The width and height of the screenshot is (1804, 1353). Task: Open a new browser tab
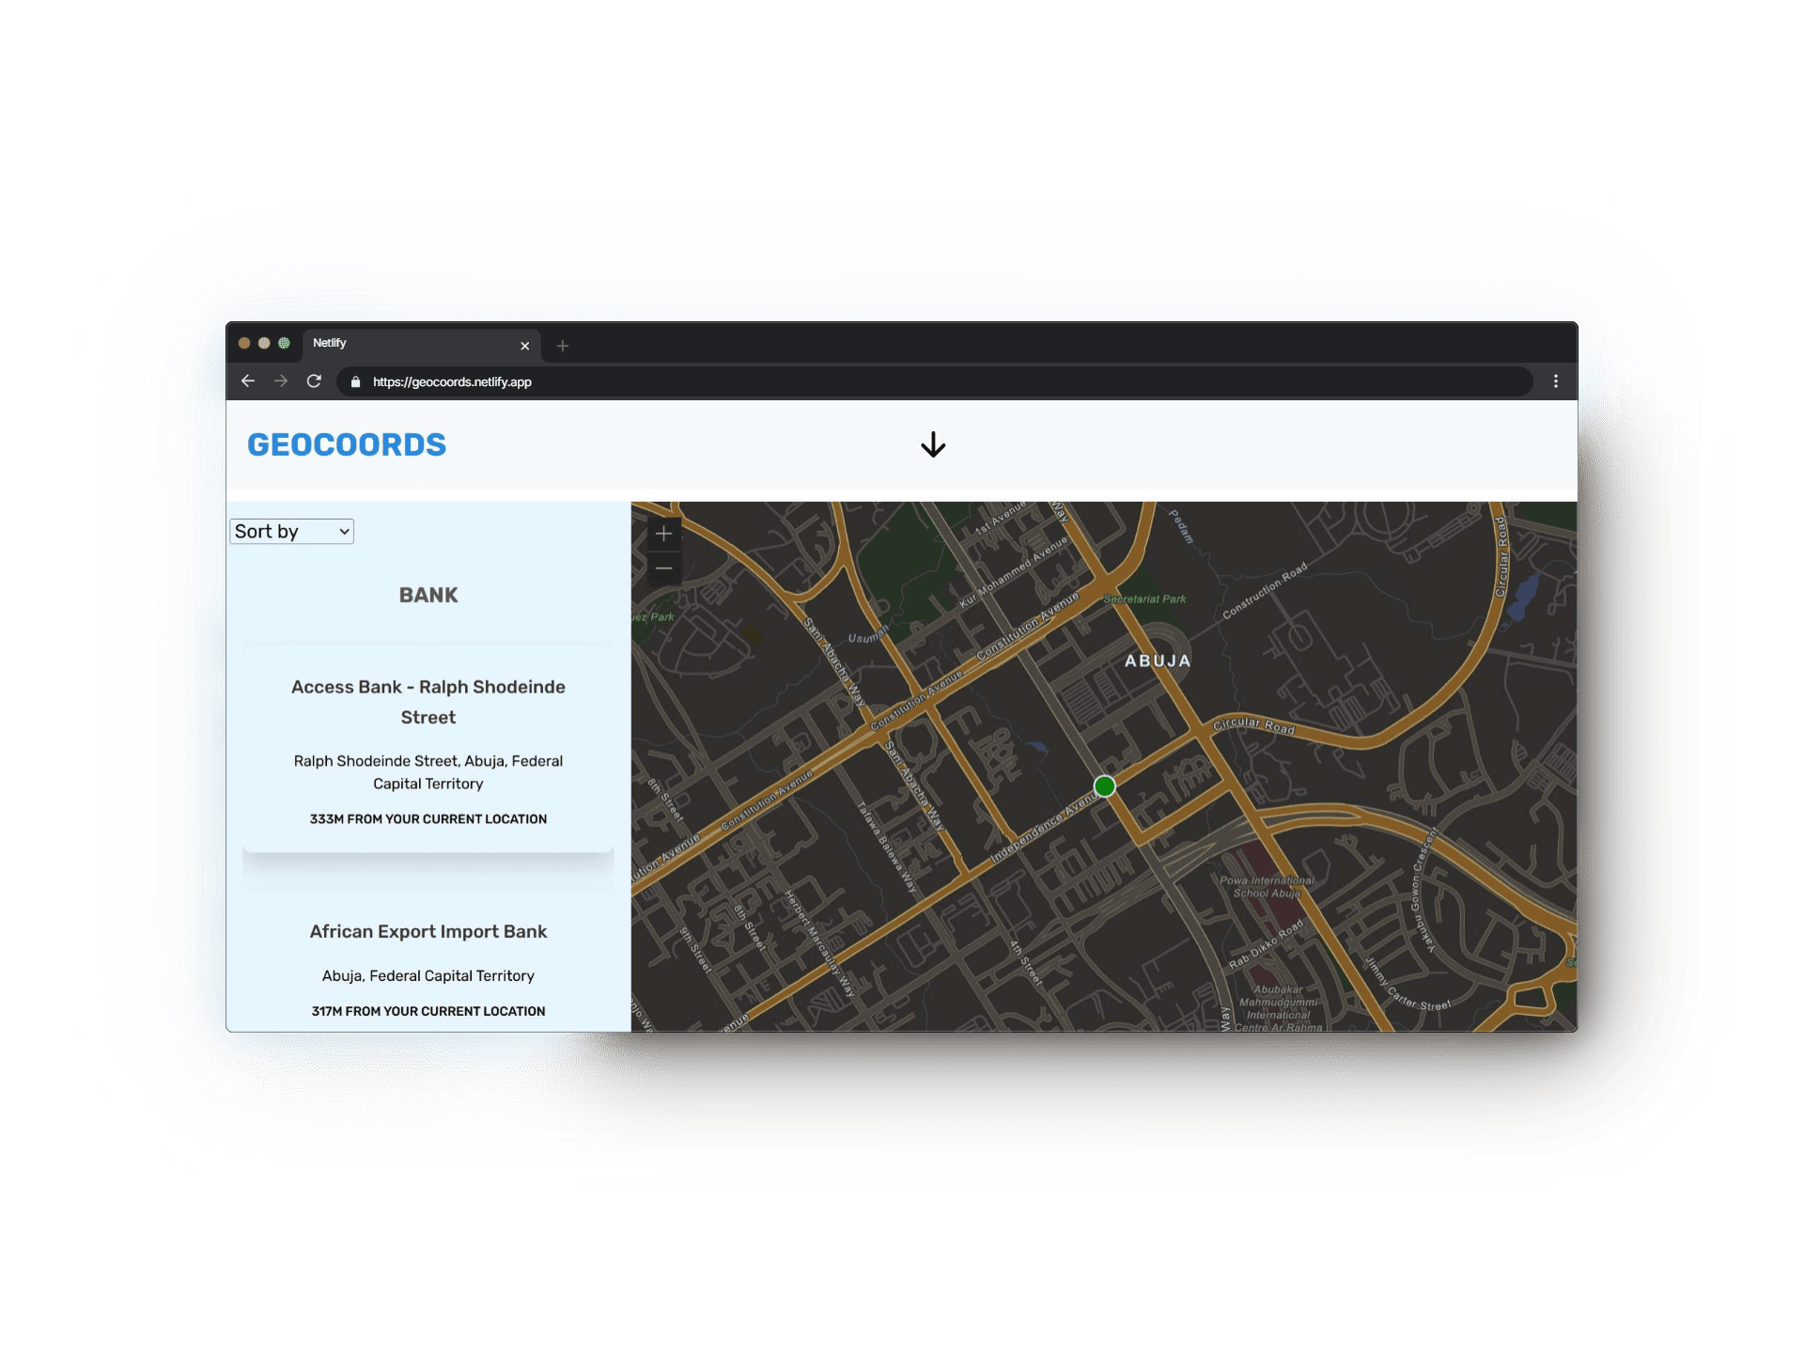coord(563,346)
